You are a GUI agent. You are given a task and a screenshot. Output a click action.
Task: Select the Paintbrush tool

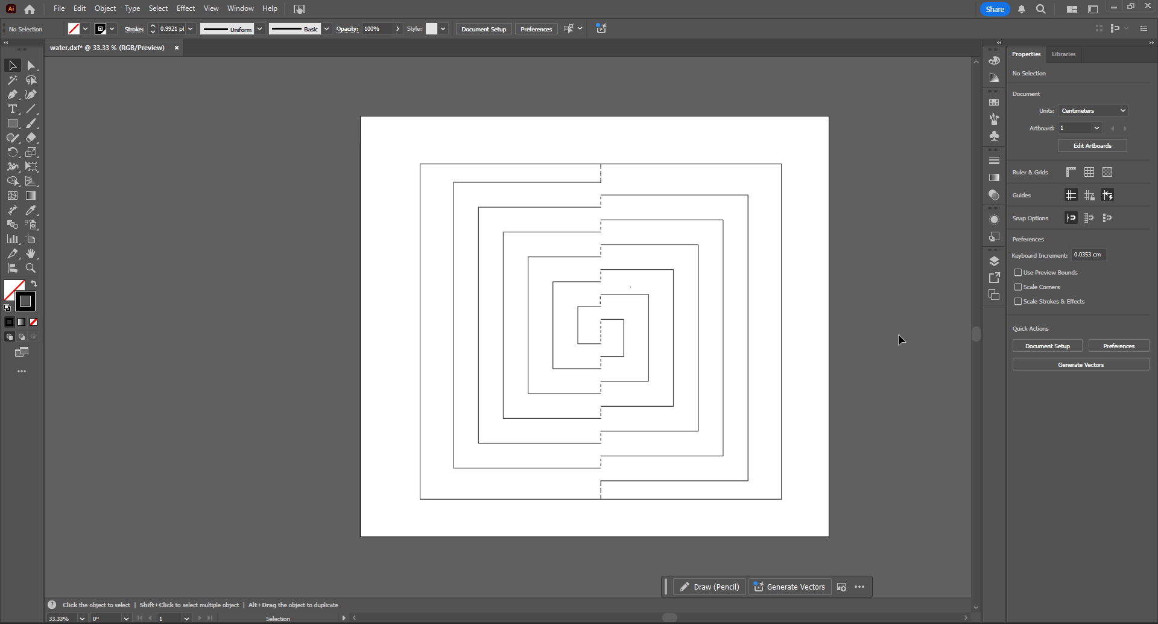(x=31, y=123)
